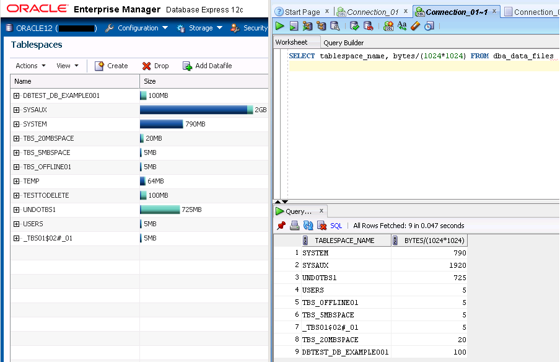
Task: Open SQL History clock icon
Action: tap(429, 26)
